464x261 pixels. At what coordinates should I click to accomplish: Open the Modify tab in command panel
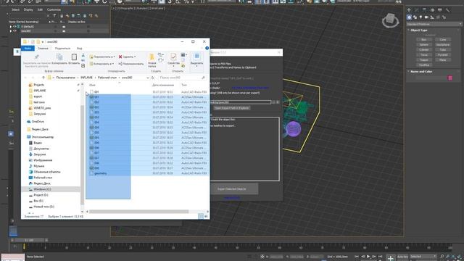[417, 10]
